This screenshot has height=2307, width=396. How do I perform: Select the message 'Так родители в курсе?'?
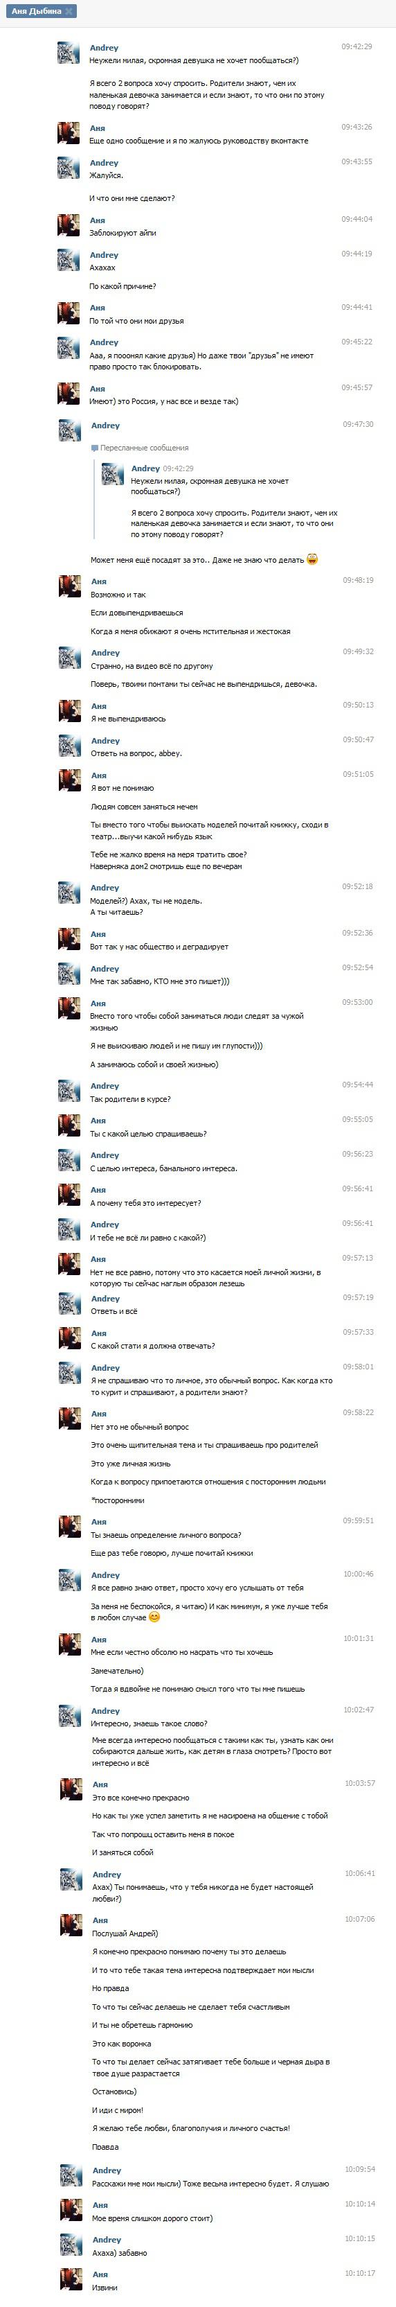click(x=131, y=1099)
